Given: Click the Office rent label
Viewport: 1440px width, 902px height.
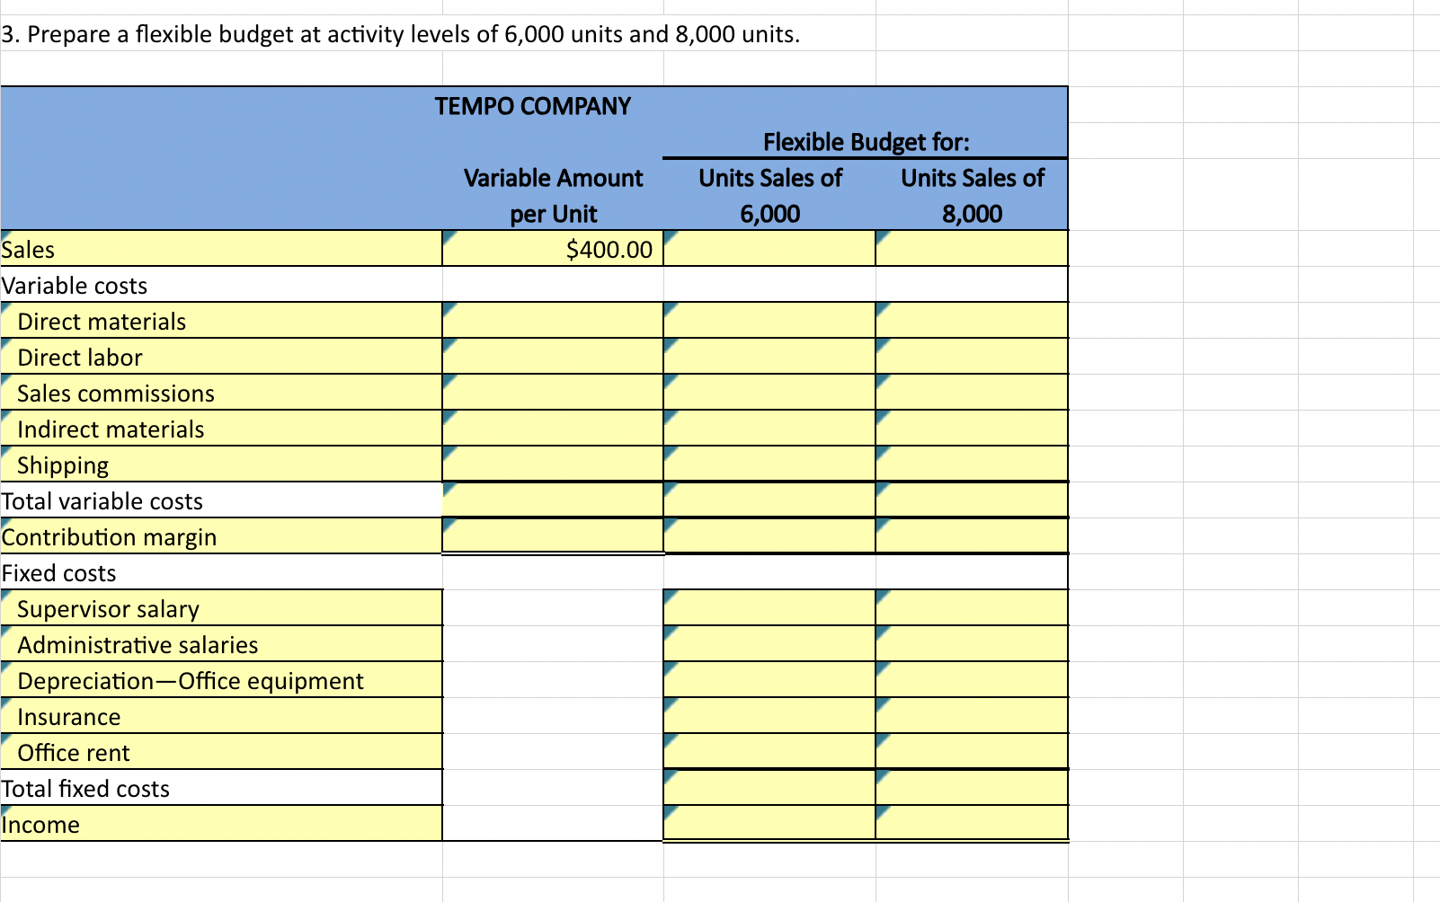Looking at the screenshot, I should click(74, 752).
